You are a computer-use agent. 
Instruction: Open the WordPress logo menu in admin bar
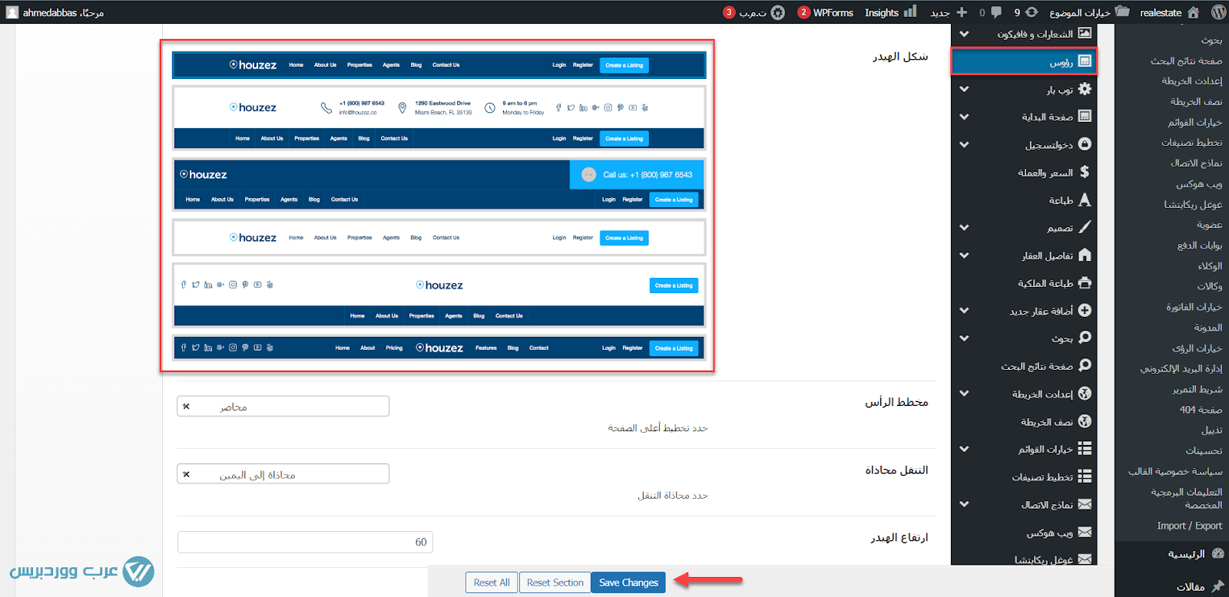[x=1218, y=12]
